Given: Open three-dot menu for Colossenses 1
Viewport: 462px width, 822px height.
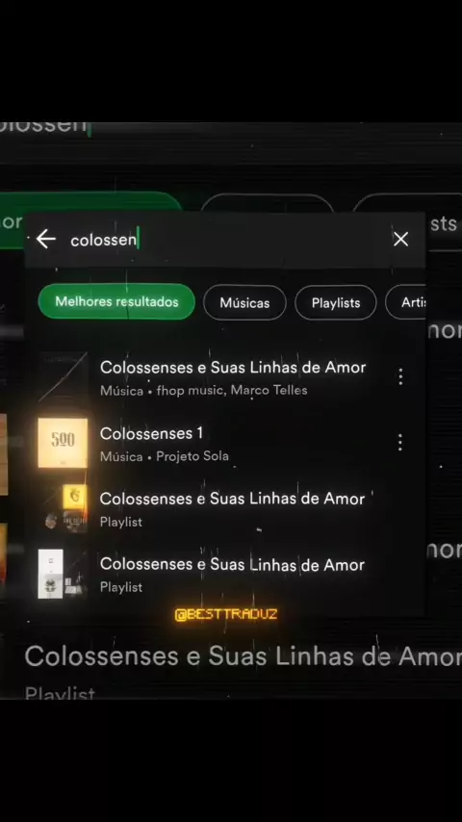Looking at the screenshot, I should pos(400,443).
